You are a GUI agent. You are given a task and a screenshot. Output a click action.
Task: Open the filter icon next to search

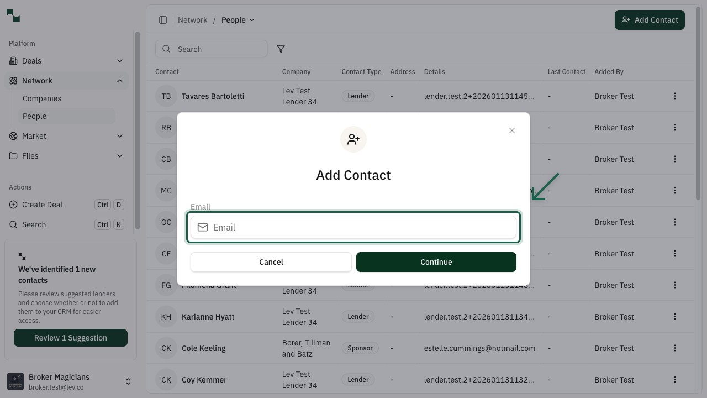(x=281, y=49)
